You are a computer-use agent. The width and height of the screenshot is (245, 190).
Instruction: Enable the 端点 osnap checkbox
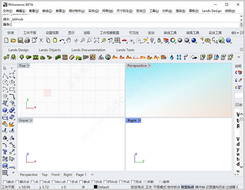pos(5,182)
